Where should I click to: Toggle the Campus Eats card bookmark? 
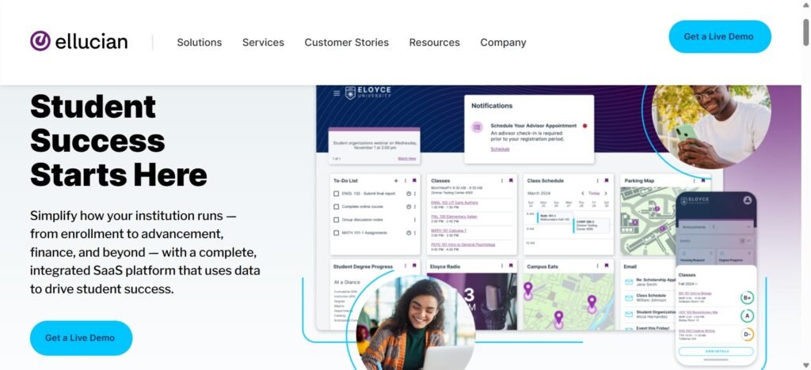607,266
